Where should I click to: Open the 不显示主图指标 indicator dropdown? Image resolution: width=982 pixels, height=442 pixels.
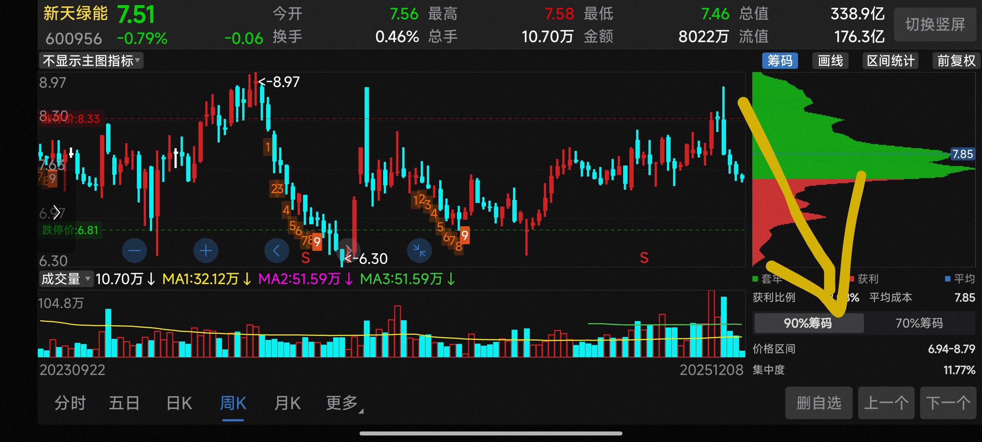pos(91,61)
